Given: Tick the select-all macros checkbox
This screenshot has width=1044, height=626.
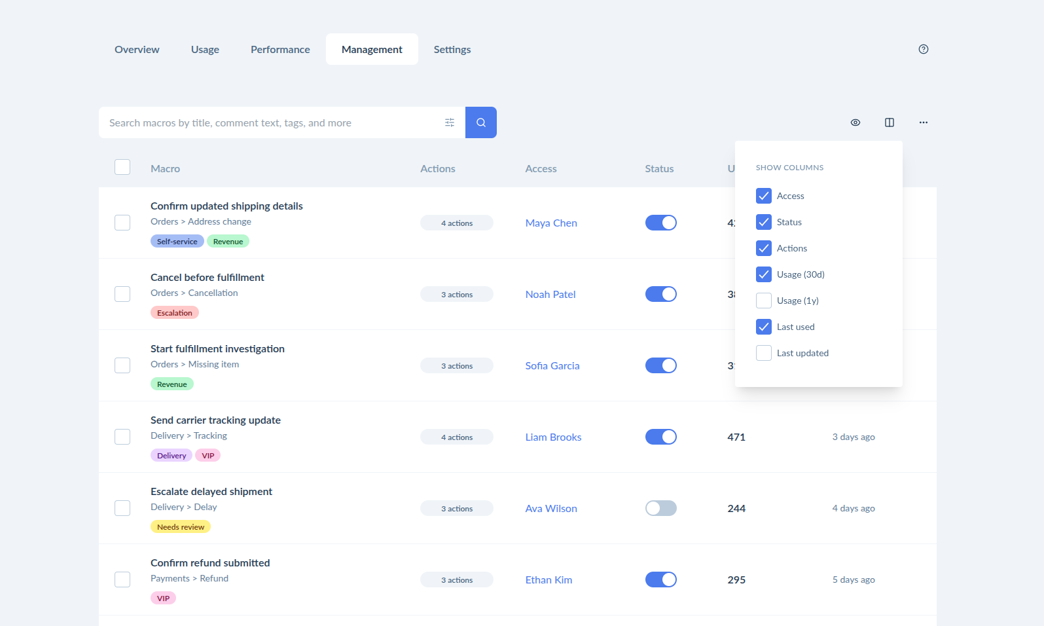Looking at the screenshot, I should [122, 167].
